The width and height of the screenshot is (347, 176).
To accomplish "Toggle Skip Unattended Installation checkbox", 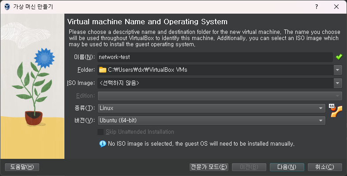I will (x=101, y=132).
